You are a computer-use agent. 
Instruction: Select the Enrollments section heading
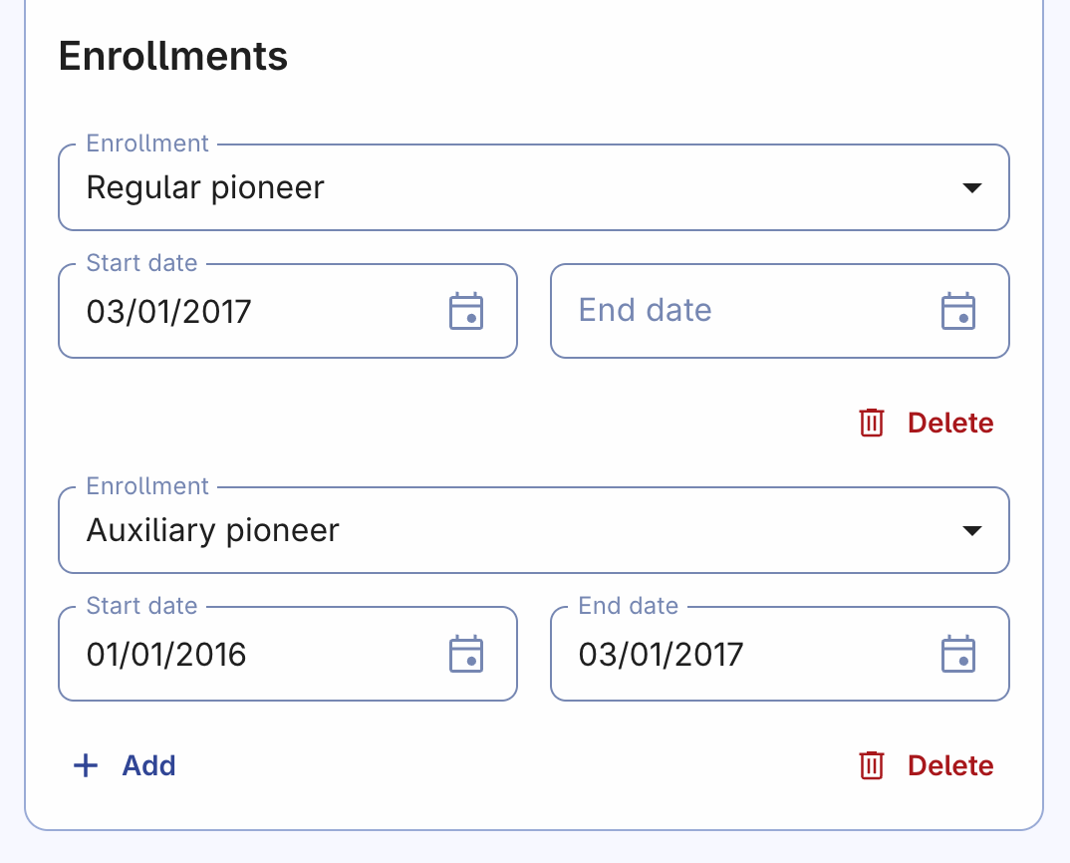pos(172,57)
